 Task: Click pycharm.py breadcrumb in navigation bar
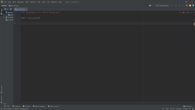point(14,5)
